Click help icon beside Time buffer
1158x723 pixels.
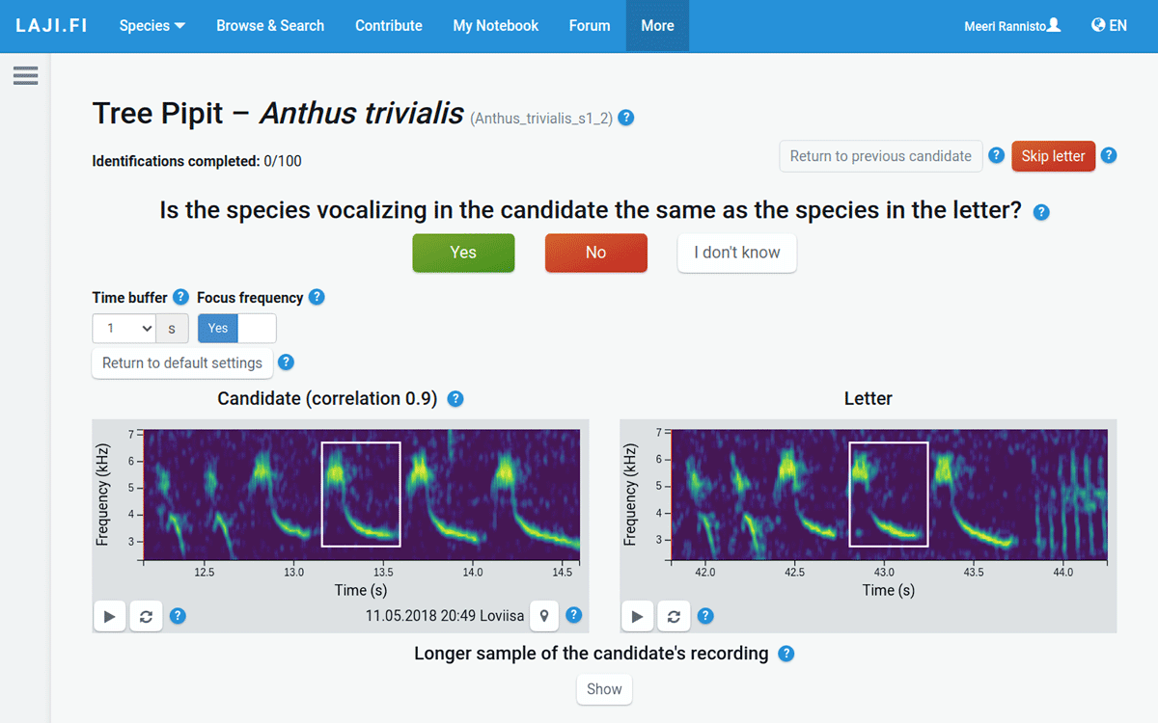pos(179,297)
